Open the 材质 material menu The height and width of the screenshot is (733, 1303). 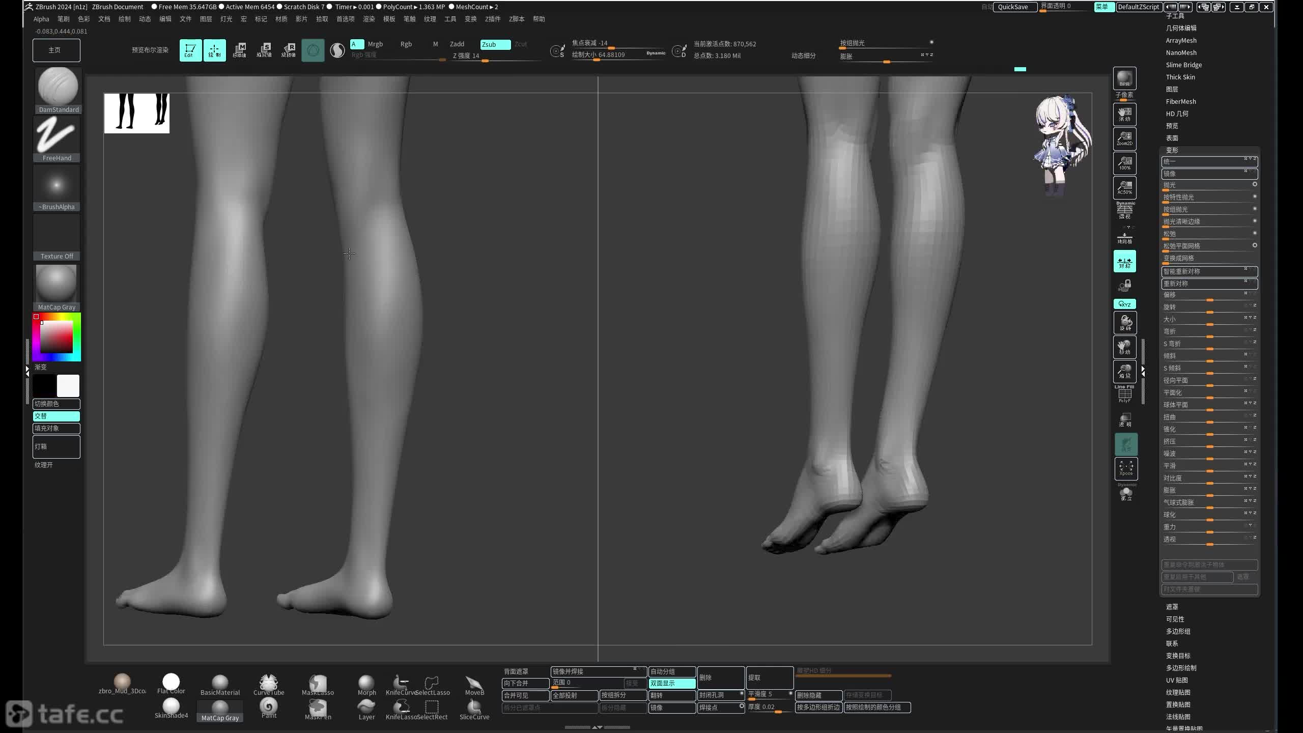click(281, 19)
